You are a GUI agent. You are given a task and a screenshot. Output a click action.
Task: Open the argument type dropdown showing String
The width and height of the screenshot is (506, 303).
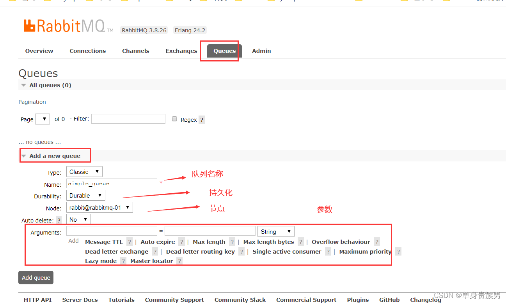point(276,231)
